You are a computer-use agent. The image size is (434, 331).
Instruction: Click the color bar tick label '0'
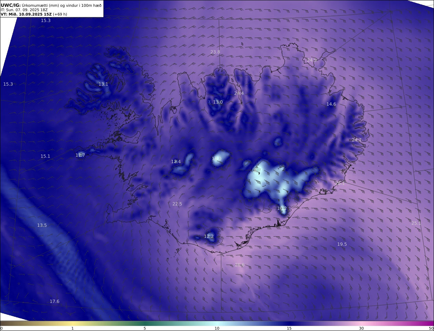pos(1,328)
